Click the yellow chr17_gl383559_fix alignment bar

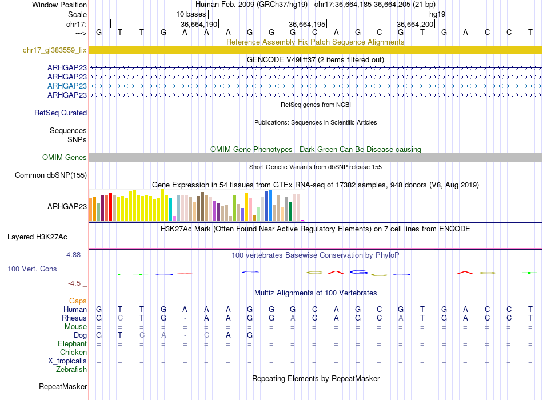pos(316,50)
